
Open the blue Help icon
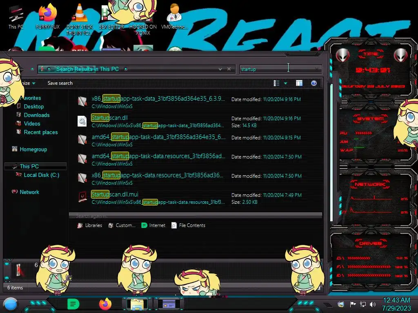pyautogui.click(x=314, y=83)
